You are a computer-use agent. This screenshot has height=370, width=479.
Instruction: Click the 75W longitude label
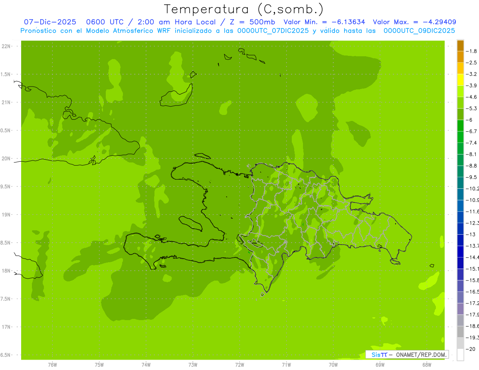coord(99,364)
